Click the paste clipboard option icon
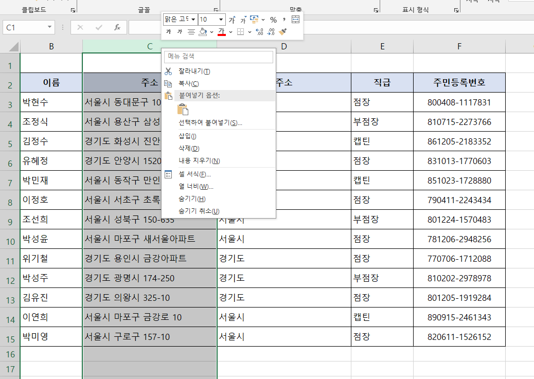534x379 pixels. point(183,110)
